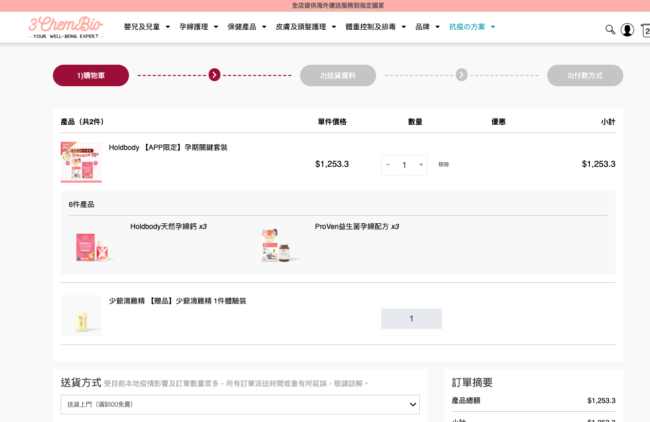Viewport: 650px width, 422px height.
Task: Select the 嬰兒及兒童 menu item
Action: point(142,27)
